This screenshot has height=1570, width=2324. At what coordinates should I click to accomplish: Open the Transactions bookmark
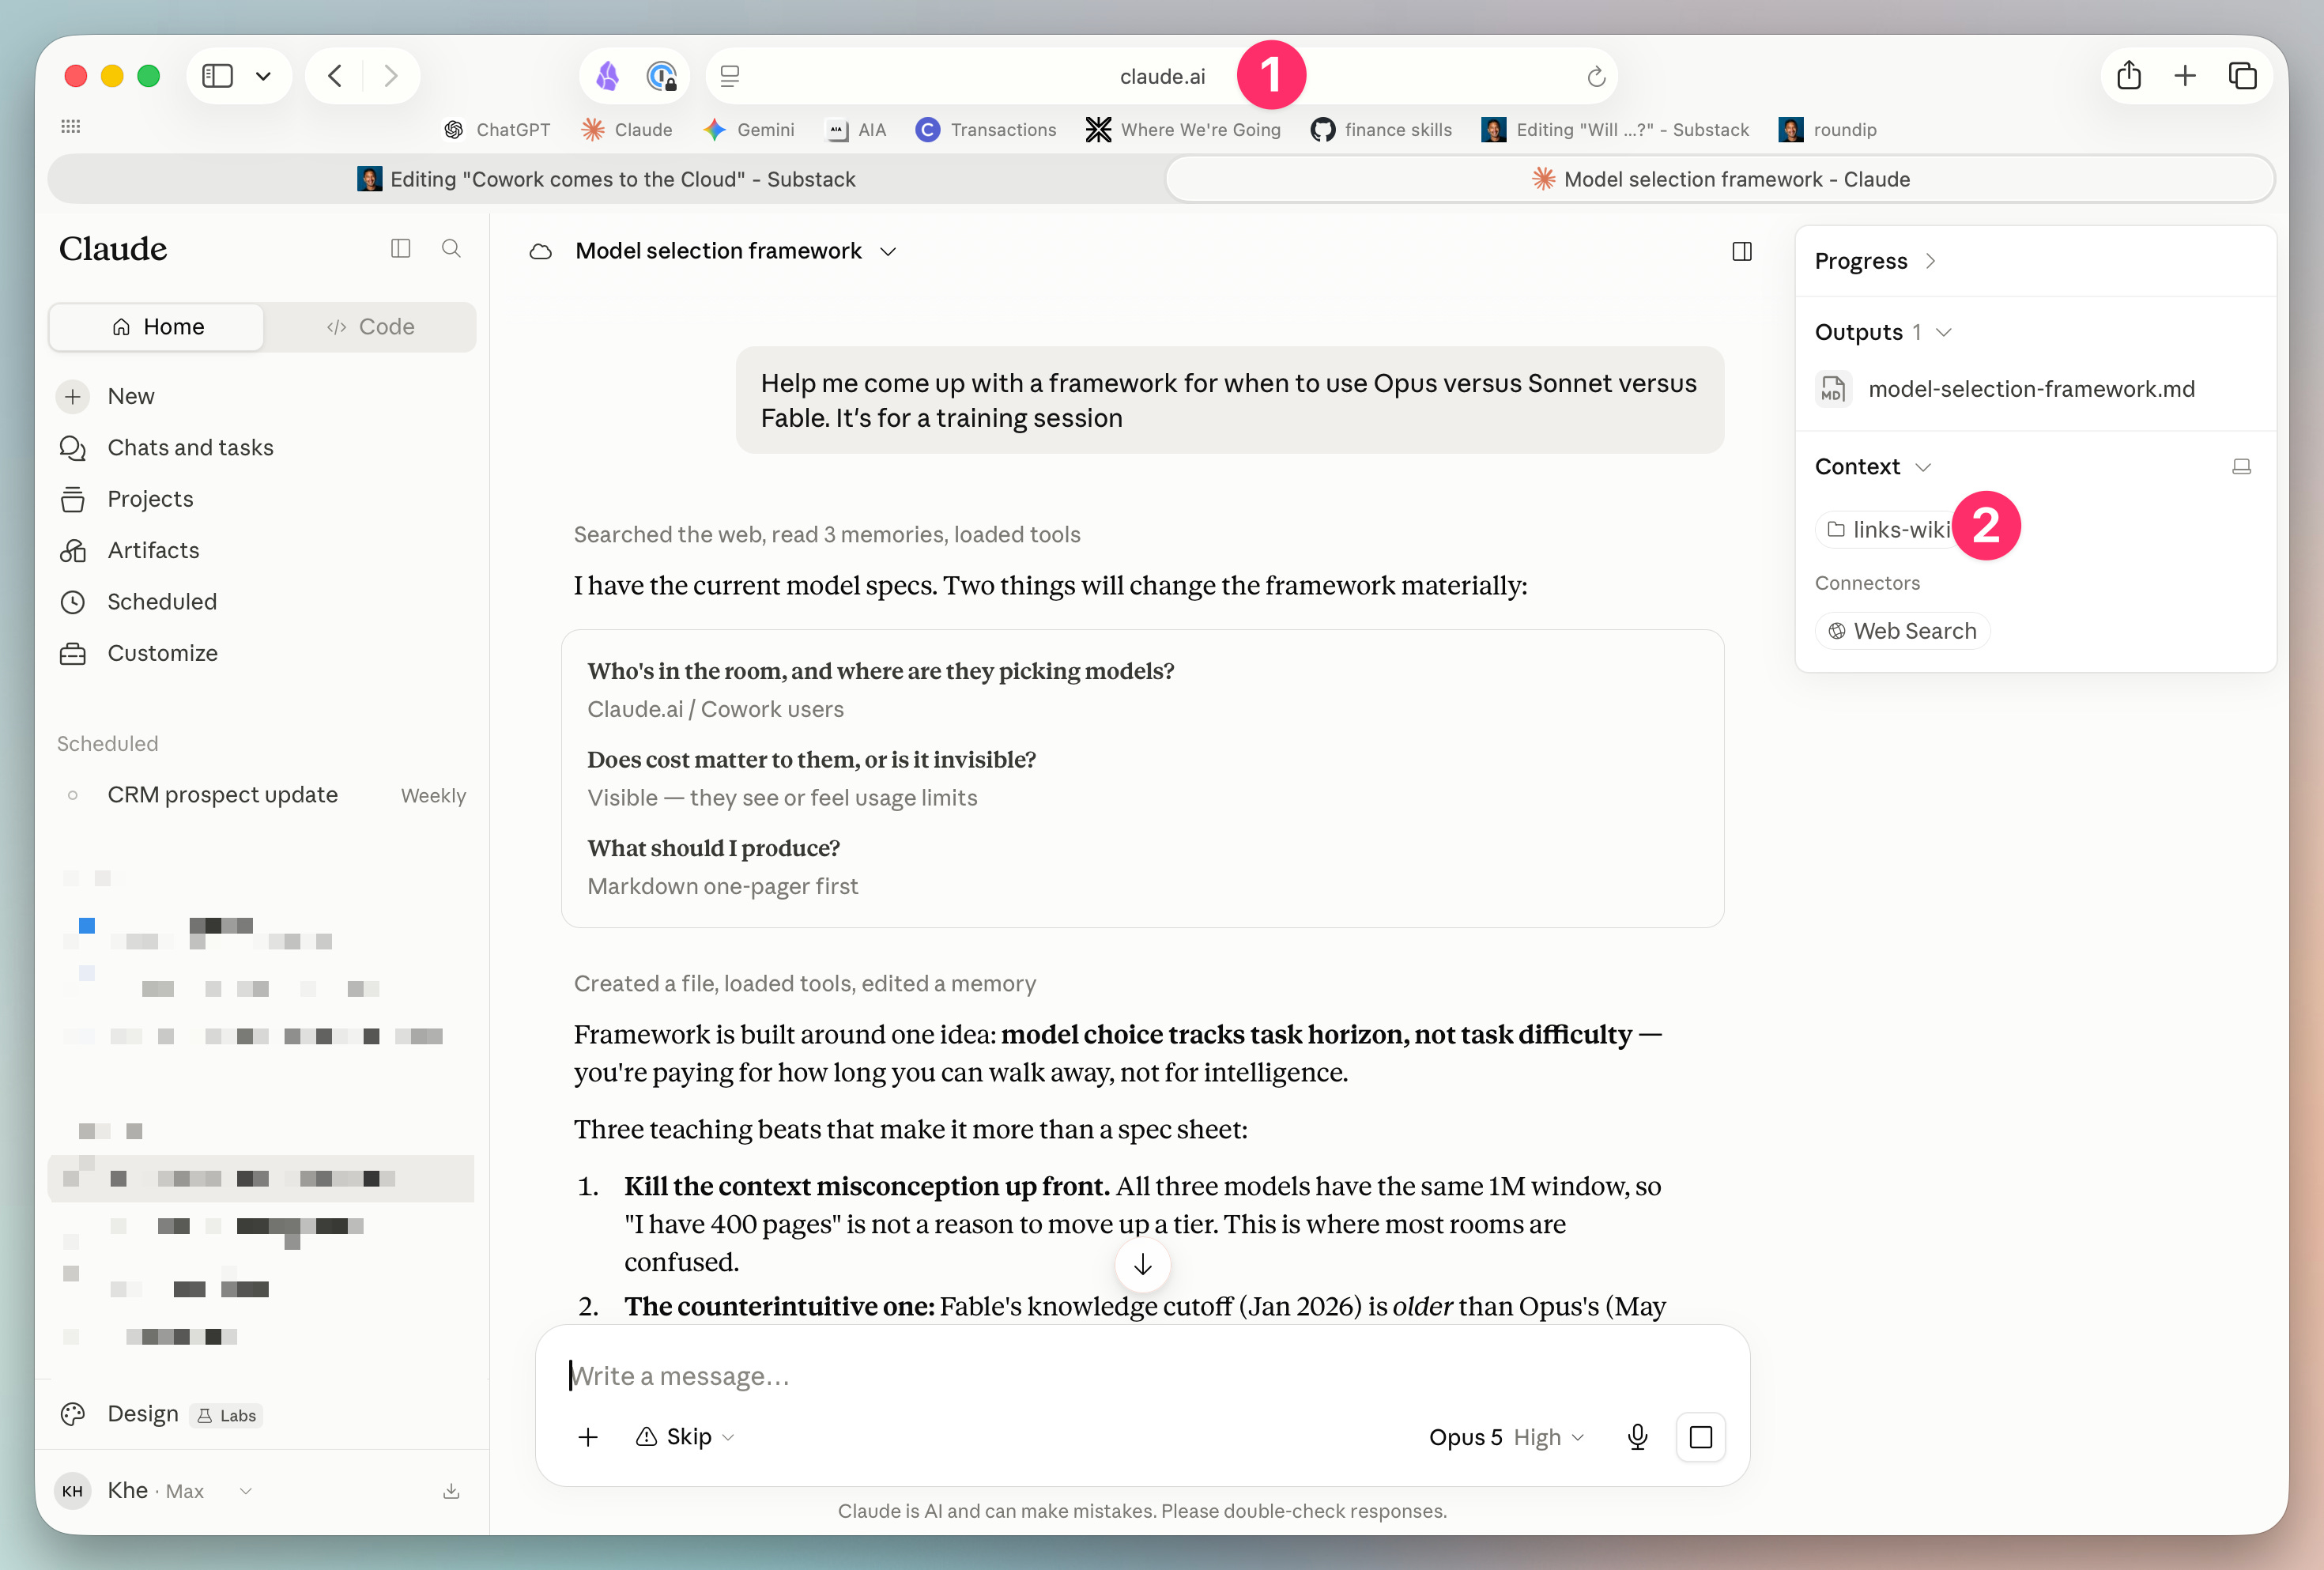[986, 130]
